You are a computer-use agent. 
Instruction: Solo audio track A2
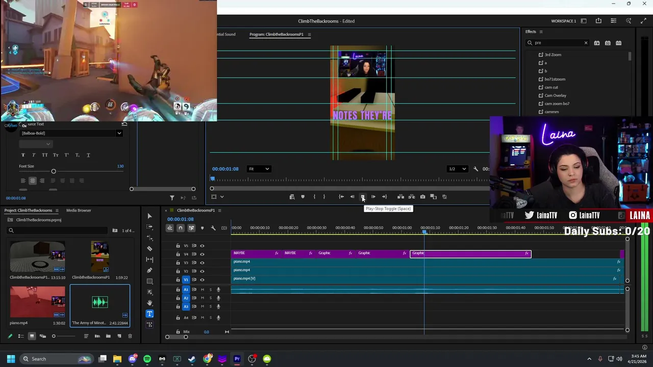[x=210, y=298]
